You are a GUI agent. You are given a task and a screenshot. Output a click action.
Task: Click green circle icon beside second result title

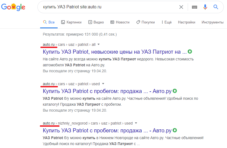point(175,91)
